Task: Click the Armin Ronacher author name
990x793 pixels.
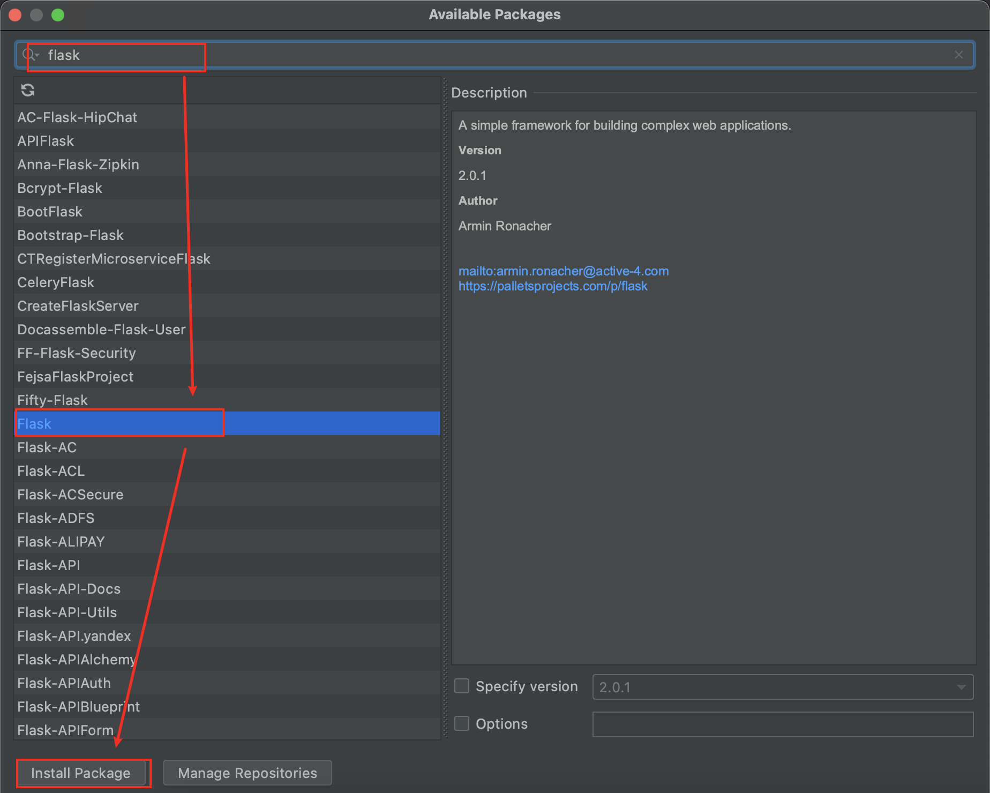Action: pos(505,226)
